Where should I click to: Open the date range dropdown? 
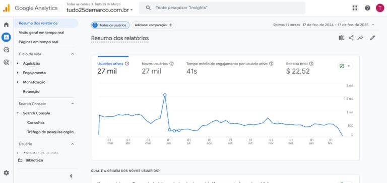pyautogui.click(x=373, y=25)
